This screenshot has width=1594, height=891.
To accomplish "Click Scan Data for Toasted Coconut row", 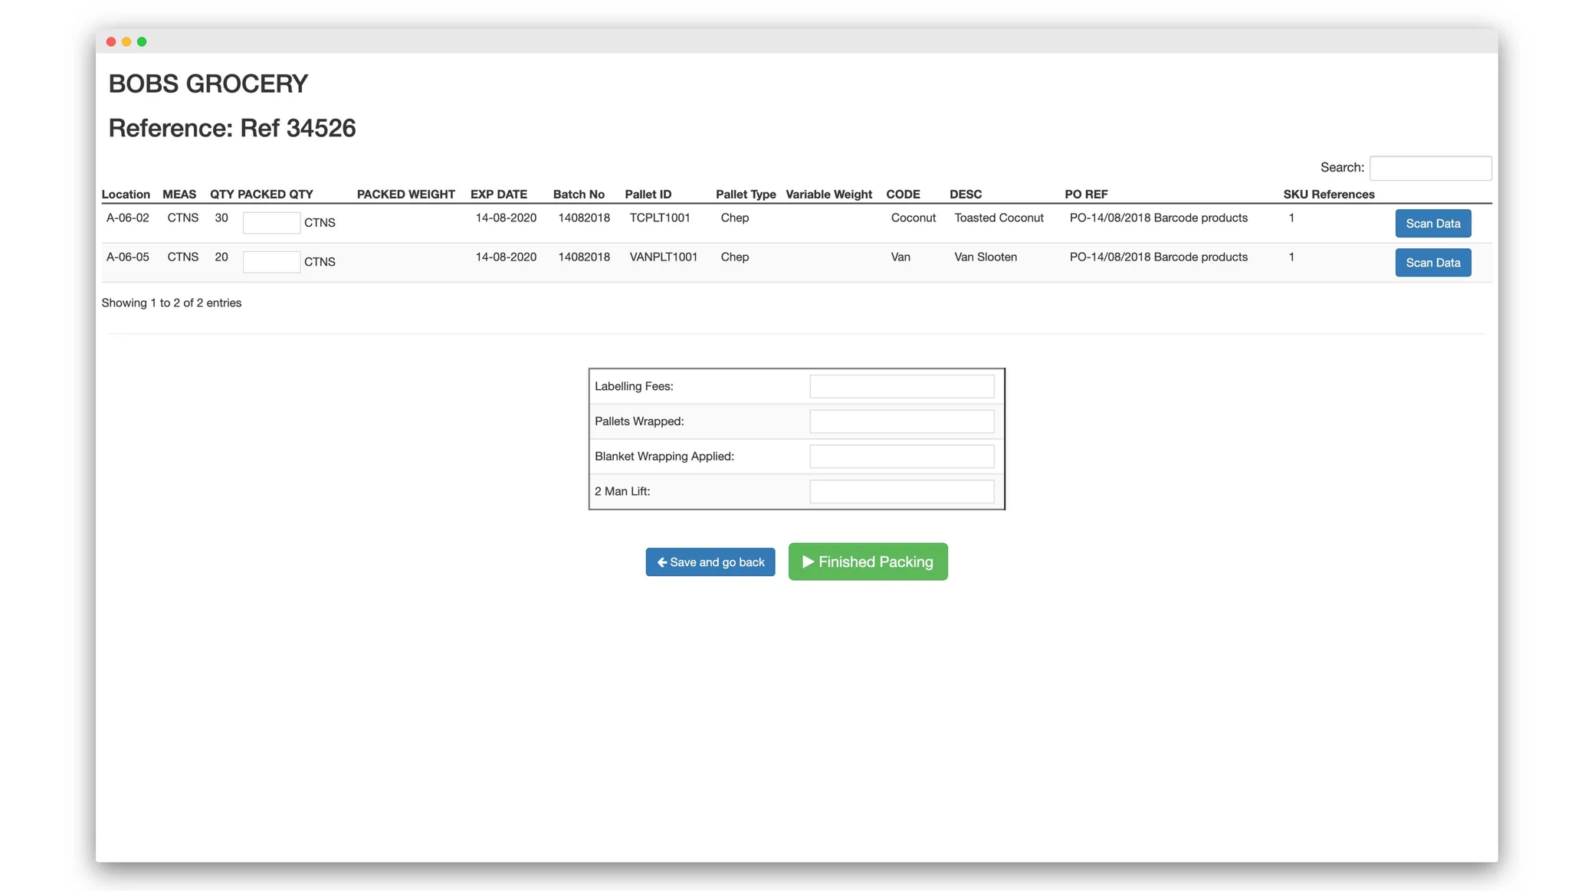I will (1432, 223).
